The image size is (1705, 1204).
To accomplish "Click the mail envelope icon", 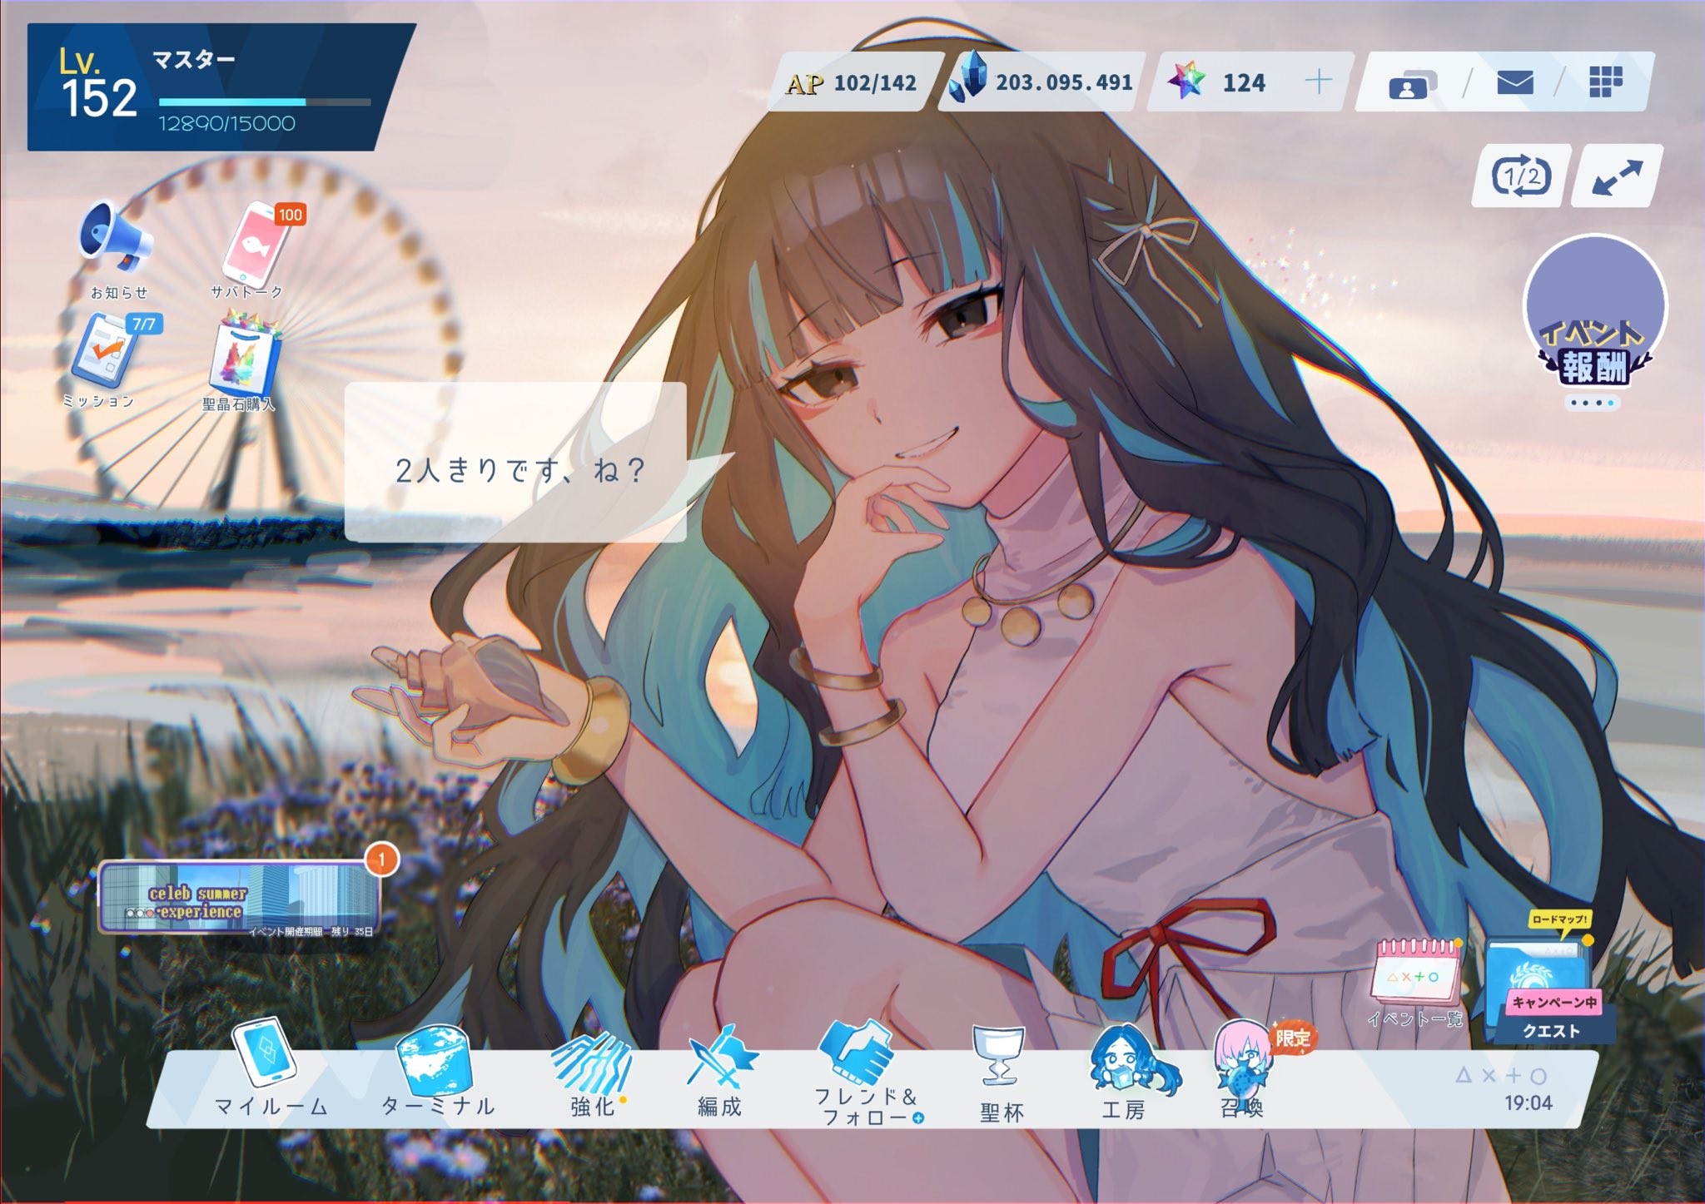I will [x=1514, y=83].
